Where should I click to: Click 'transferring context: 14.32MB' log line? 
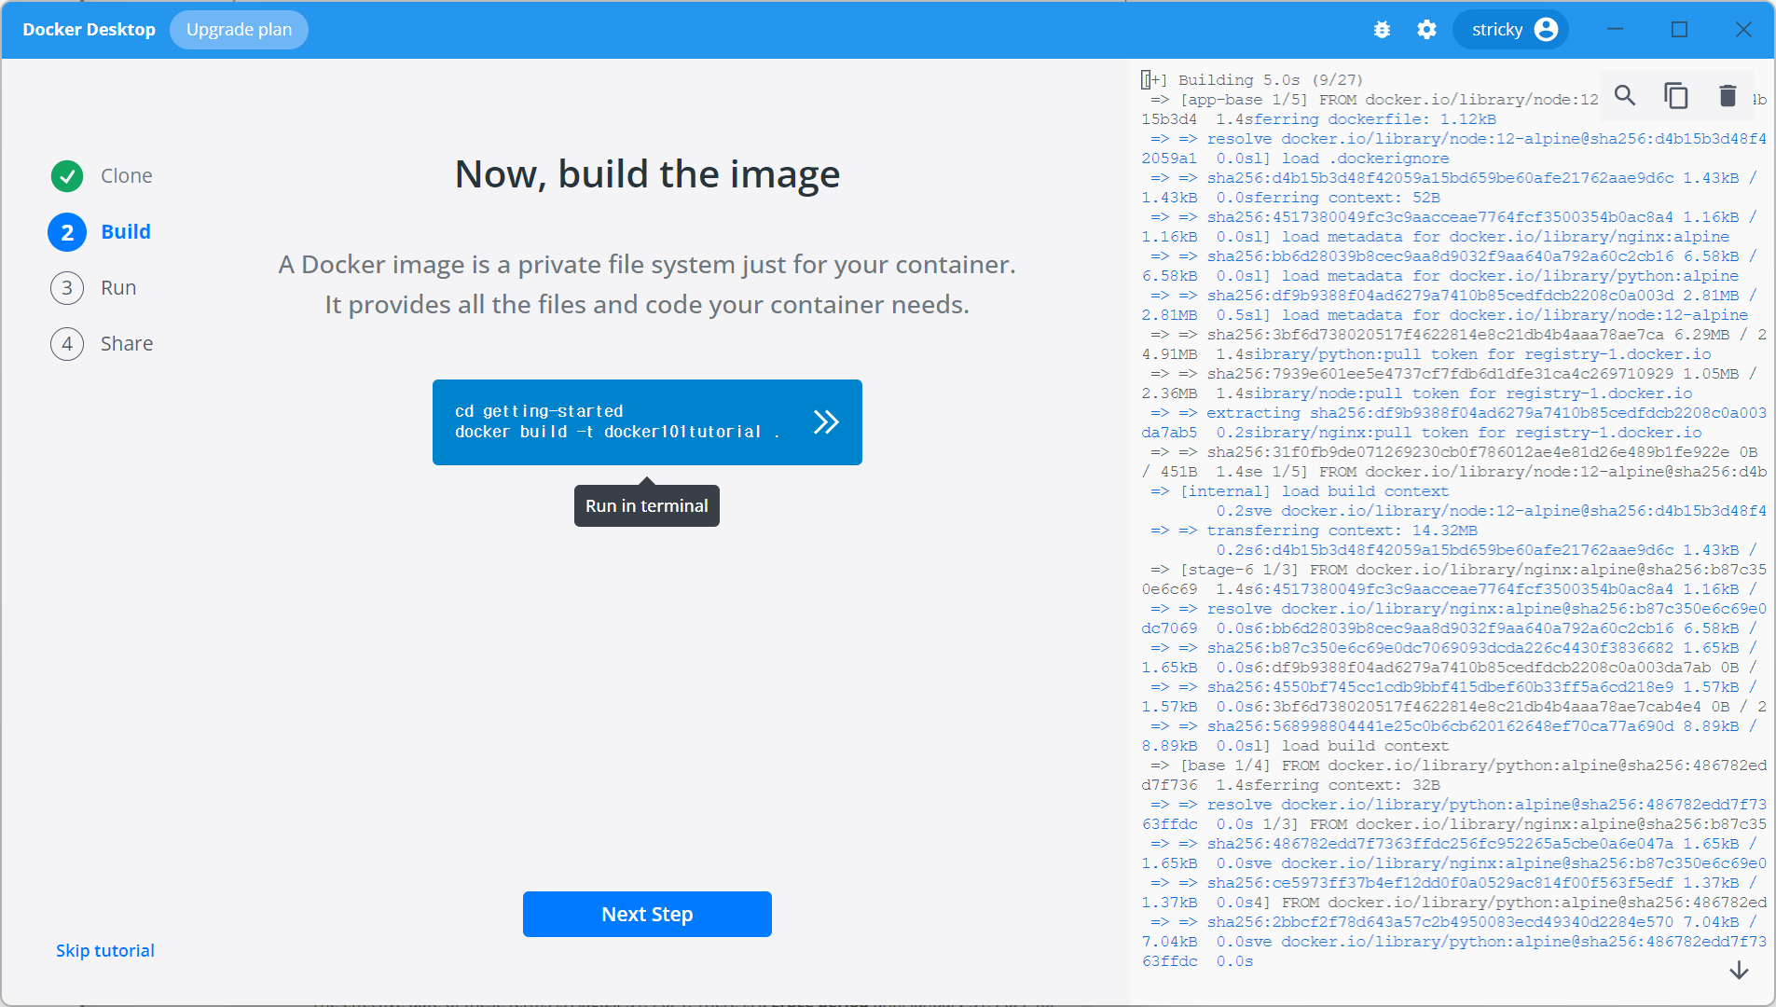1315,531
